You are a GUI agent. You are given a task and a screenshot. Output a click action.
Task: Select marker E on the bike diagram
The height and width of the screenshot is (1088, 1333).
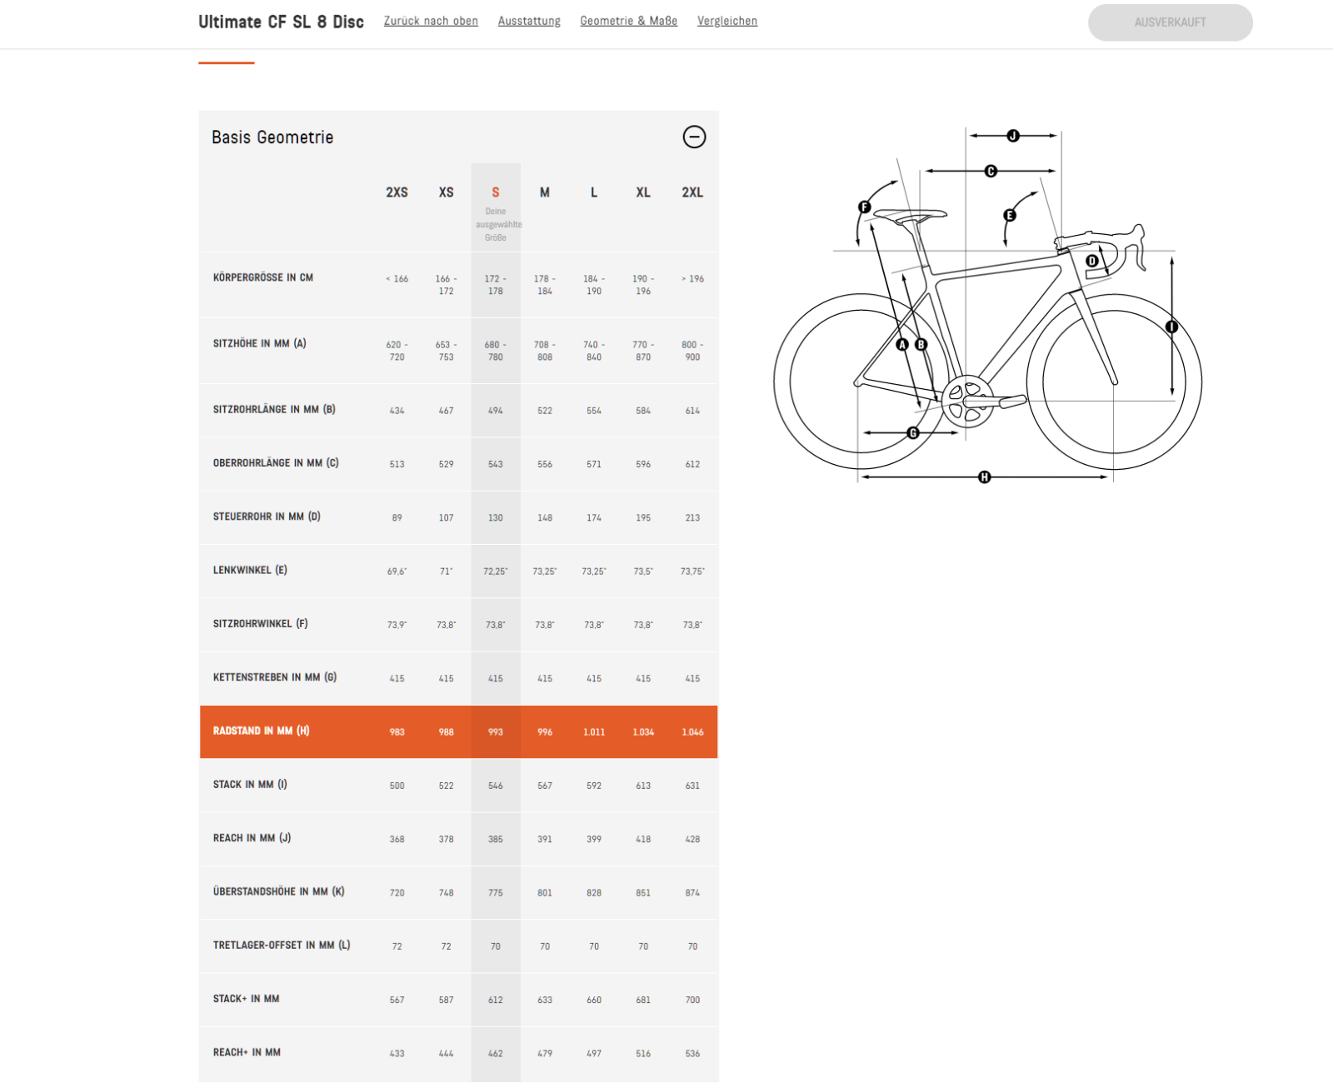[x=1010, y=215]
